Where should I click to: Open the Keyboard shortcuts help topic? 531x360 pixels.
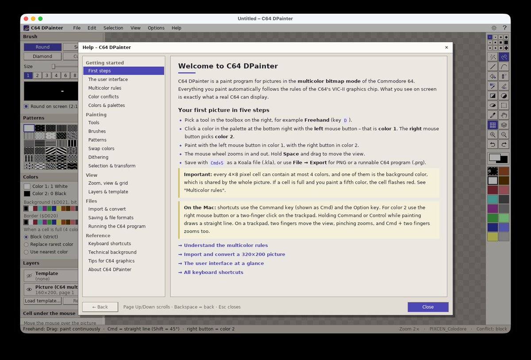click(x=123, y=243)
